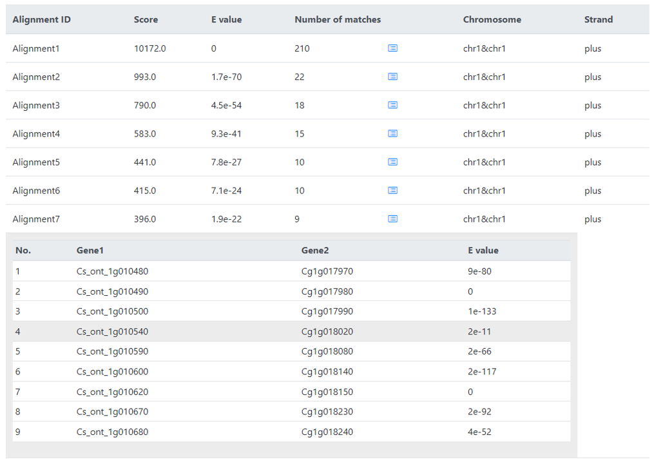Select gene Cg1g018150
The image size is (654, 464).
pyautogui.click(x=327, y=392)
